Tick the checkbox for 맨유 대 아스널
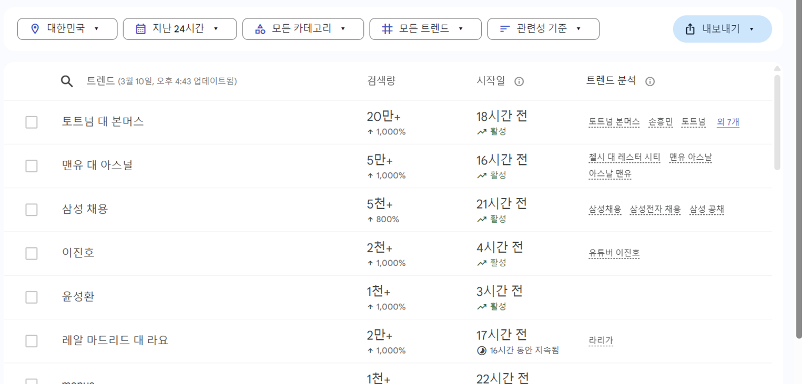Viewport: 802px width, 384px height. (x=32, y=165)
